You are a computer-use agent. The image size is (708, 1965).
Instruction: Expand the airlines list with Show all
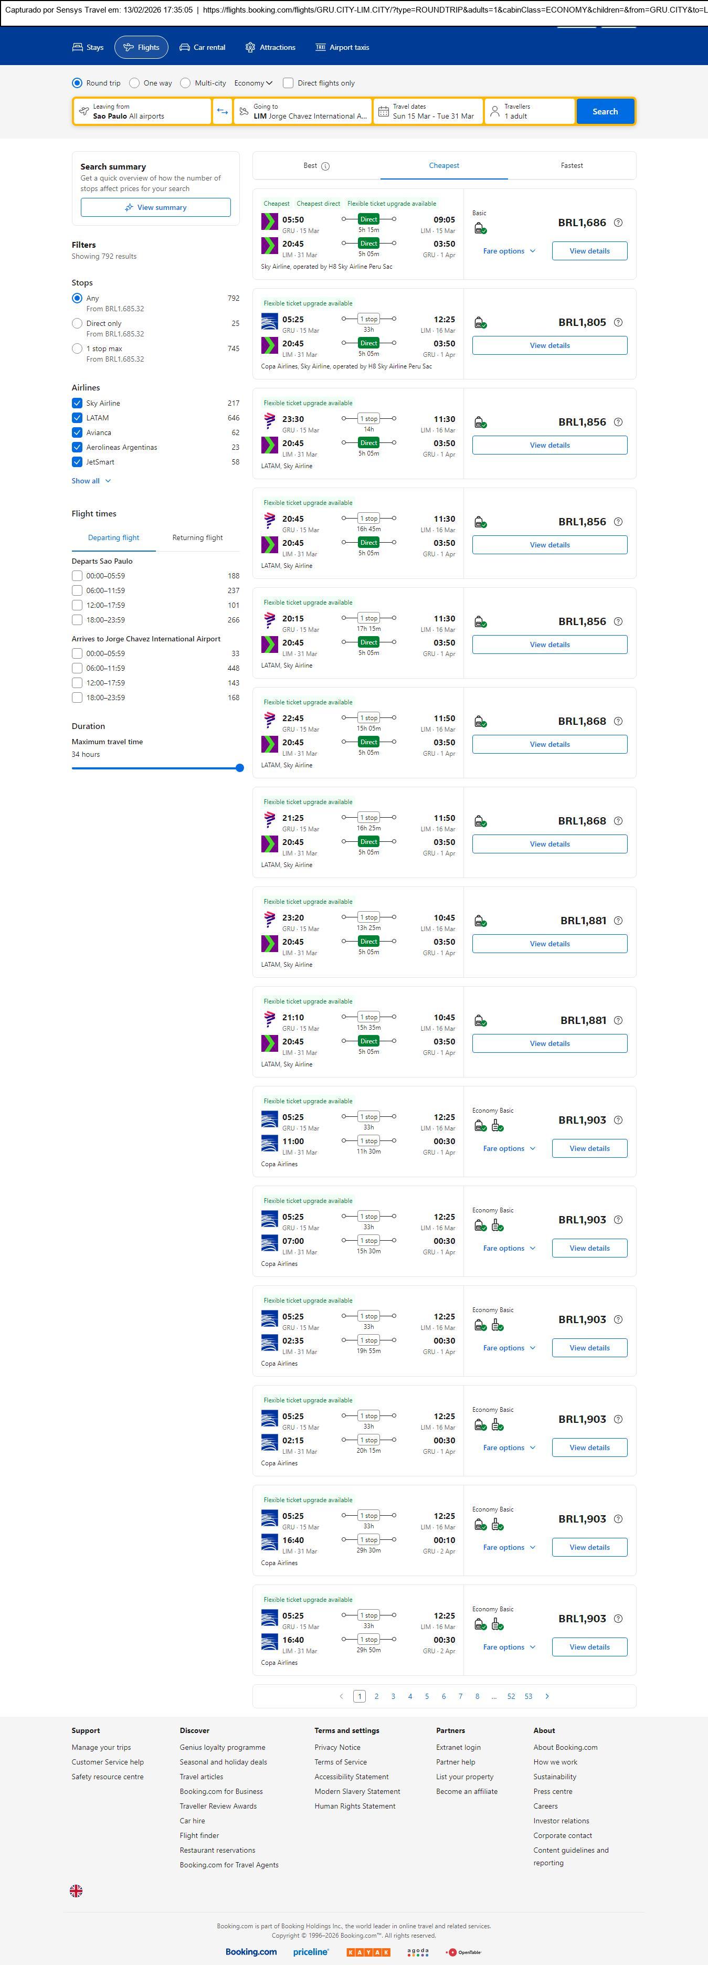91,481
